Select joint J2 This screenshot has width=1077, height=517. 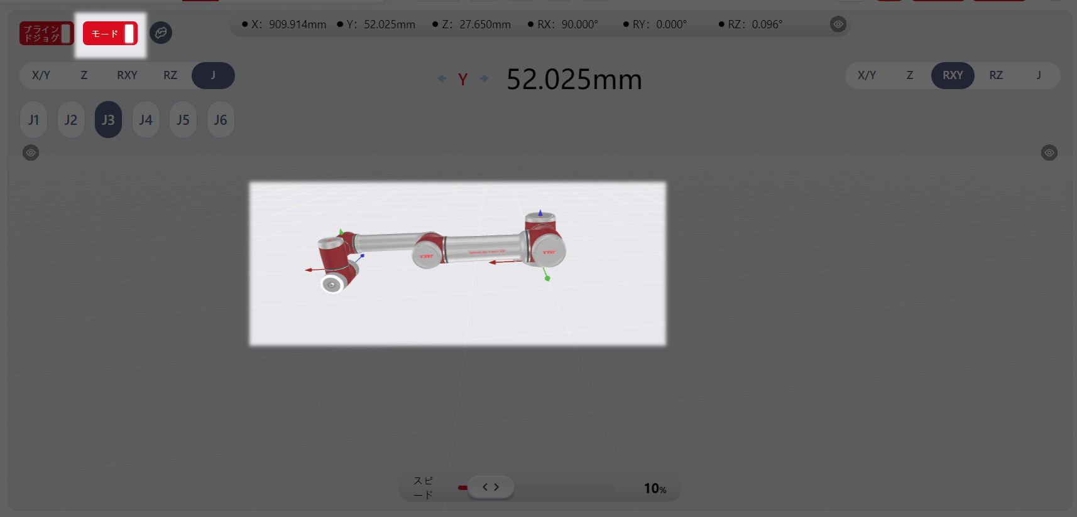71,120
